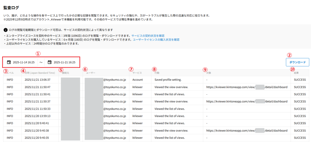Select the log entry timestamped 2025/11/20 13:59:13
The width and height of the screenshot is (311, 142).
coord(37,116)
